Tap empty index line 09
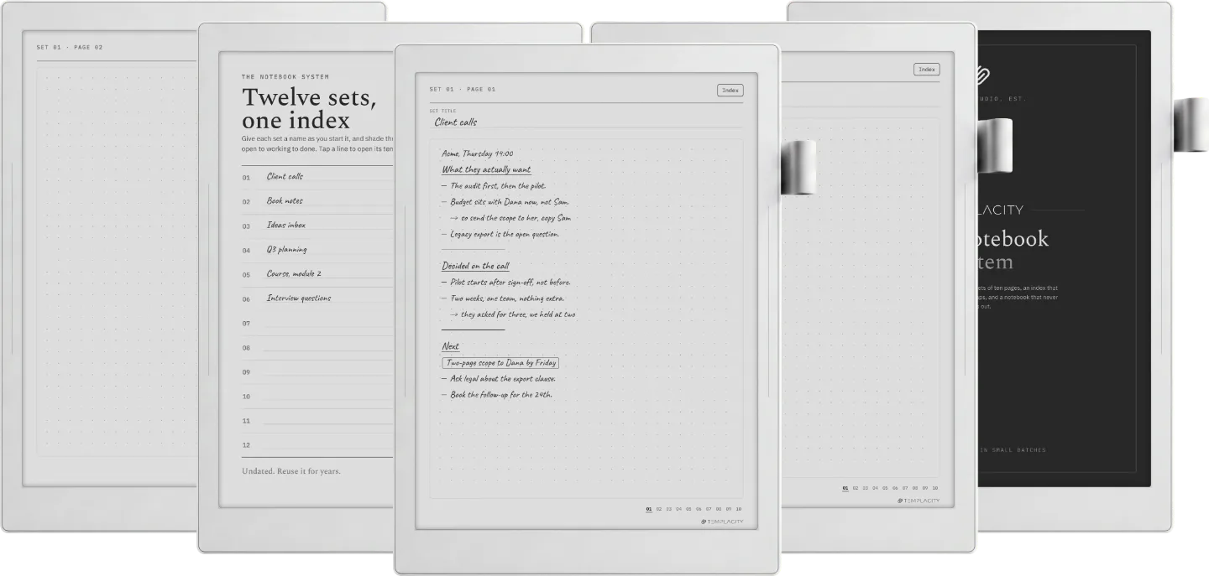Screen dimensions: 1209x576 coord(317,371)
